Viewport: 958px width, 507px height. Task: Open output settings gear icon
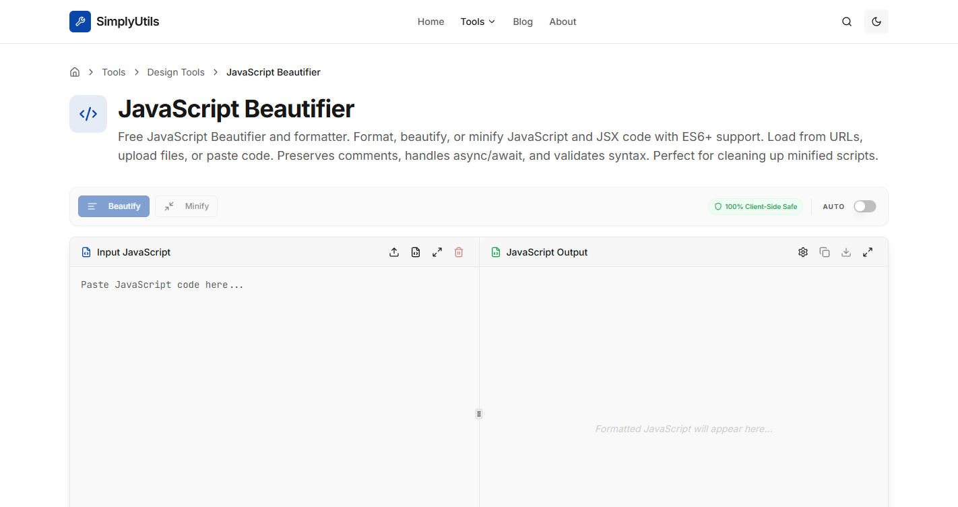click(803, 252)
